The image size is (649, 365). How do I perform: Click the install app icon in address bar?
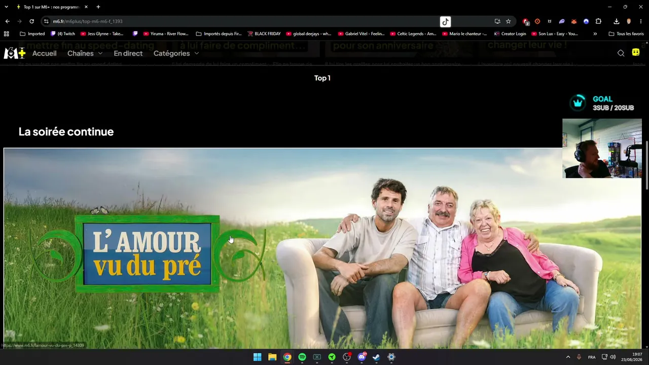tap(497, 21)
